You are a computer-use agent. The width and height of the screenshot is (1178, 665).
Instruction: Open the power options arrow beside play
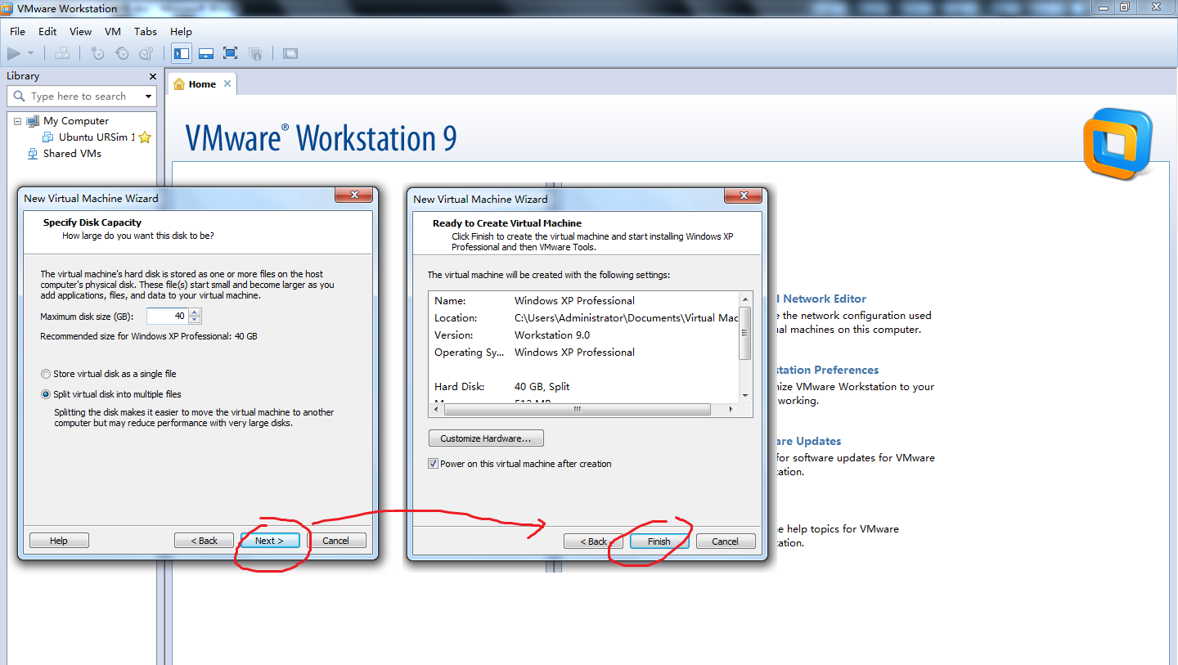tap(31, 53)
